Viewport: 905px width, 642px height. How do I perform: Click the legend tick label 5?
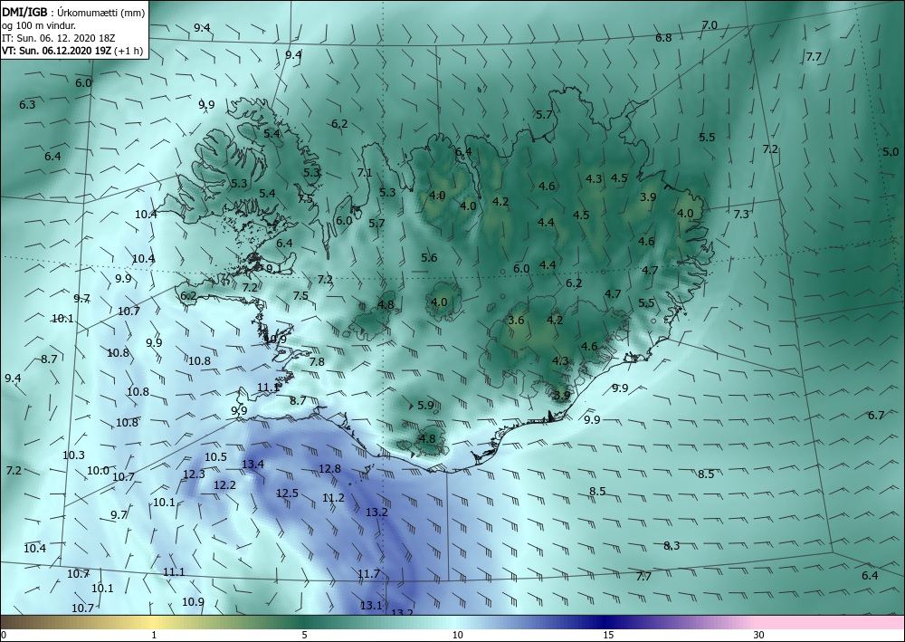pyautogui.click(x=304, y=635)
